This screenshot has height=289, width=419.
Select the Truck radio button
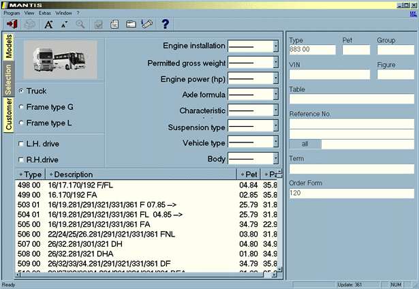tap(22, 91)
